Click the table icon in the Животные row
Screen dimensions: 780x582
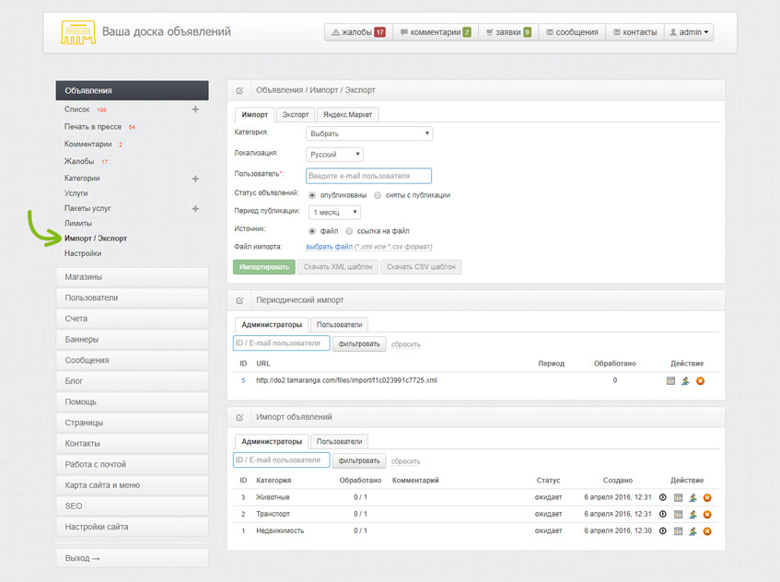[x=678, y=497]
